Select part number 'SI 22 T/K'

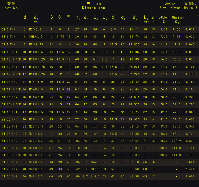pos(9,126)
